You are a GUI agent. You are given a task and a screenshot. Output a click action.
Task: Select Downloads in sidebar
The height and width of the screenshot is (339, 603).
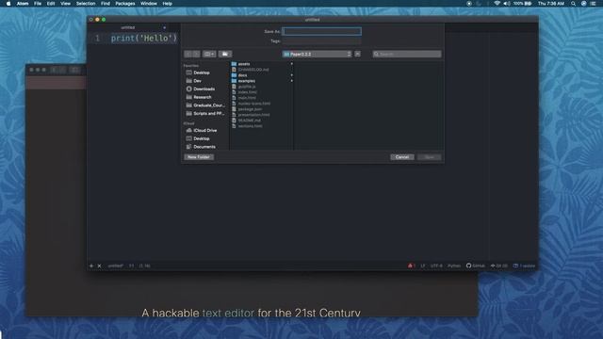point(204,89)
